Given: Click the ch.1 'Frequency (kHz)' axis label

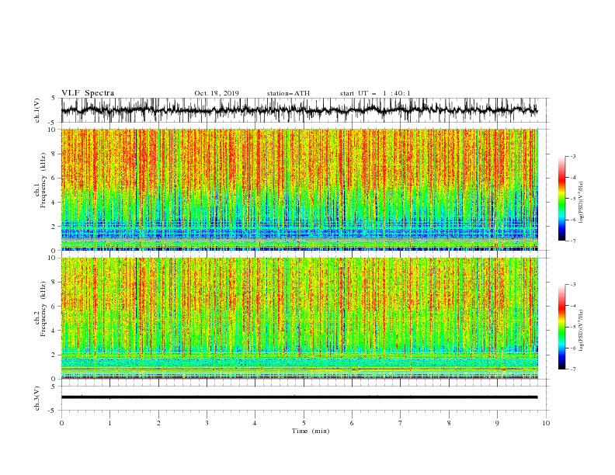Looking at the screenshot, I should point(43,180).
